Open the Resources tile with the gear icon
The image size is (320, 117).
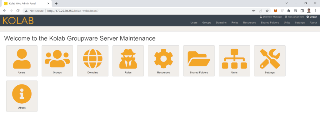tap(163, 61)
